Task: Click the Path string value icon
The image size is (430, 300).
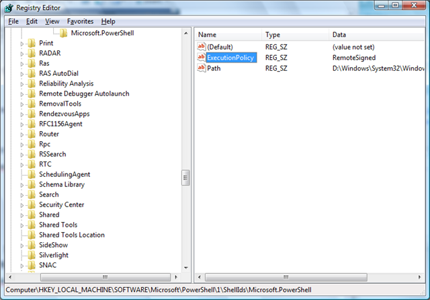Action: click(202, 68)
